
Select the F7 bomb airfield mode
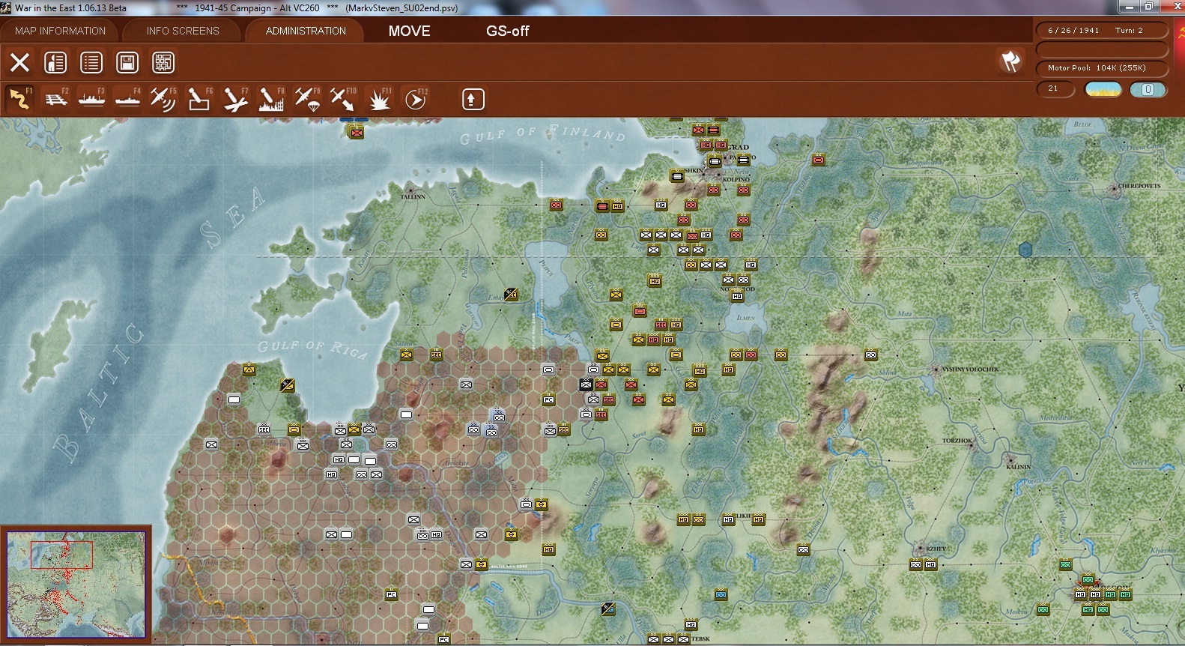click(x=235, y=99)
